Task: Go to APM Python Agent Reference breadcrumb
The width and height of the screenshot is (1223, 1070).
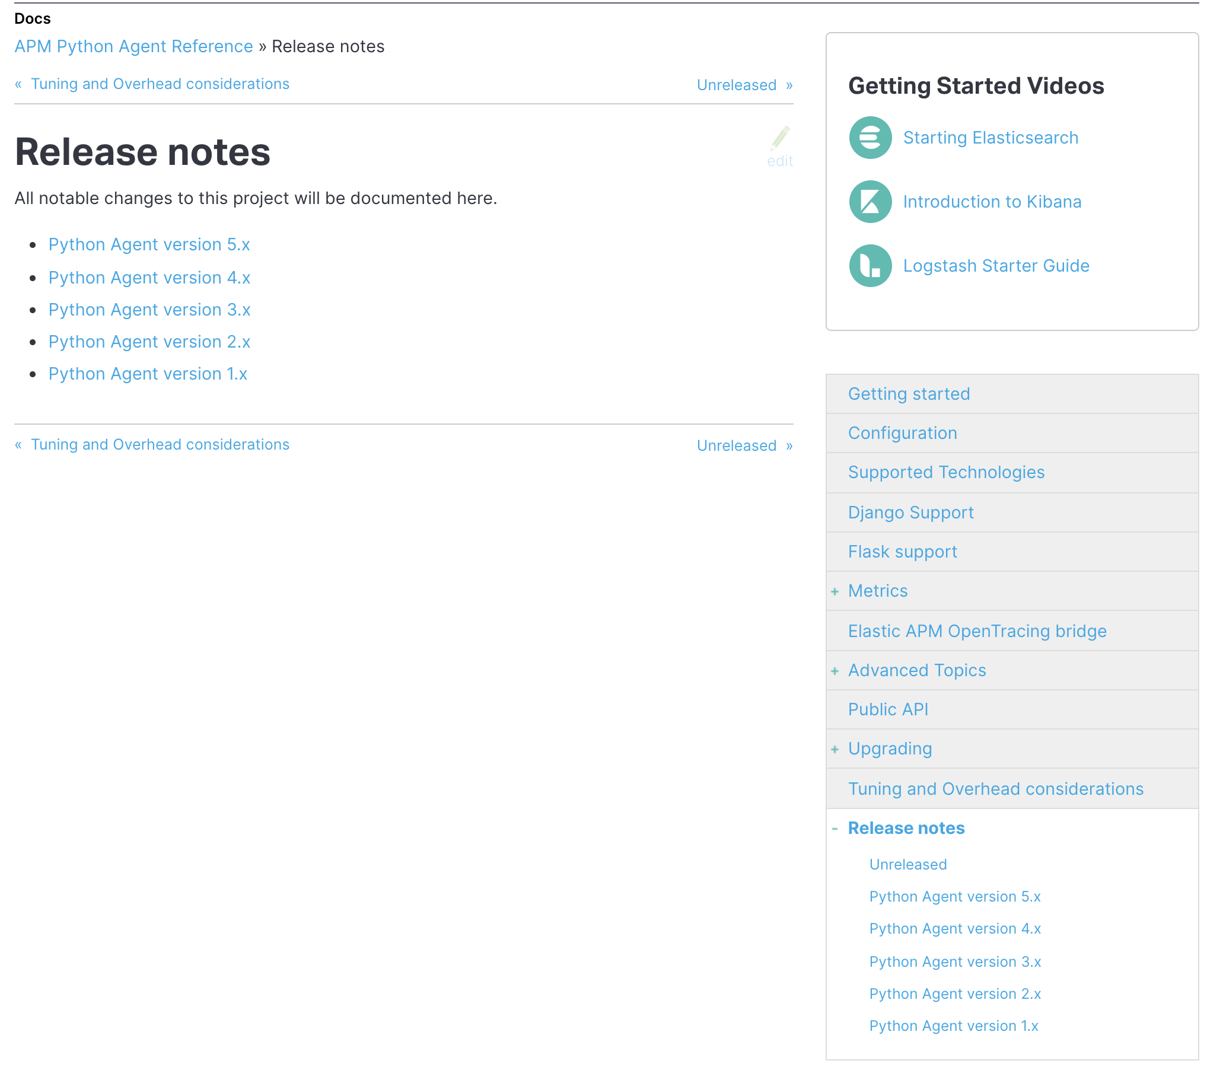Action: (x=134, y=47)
